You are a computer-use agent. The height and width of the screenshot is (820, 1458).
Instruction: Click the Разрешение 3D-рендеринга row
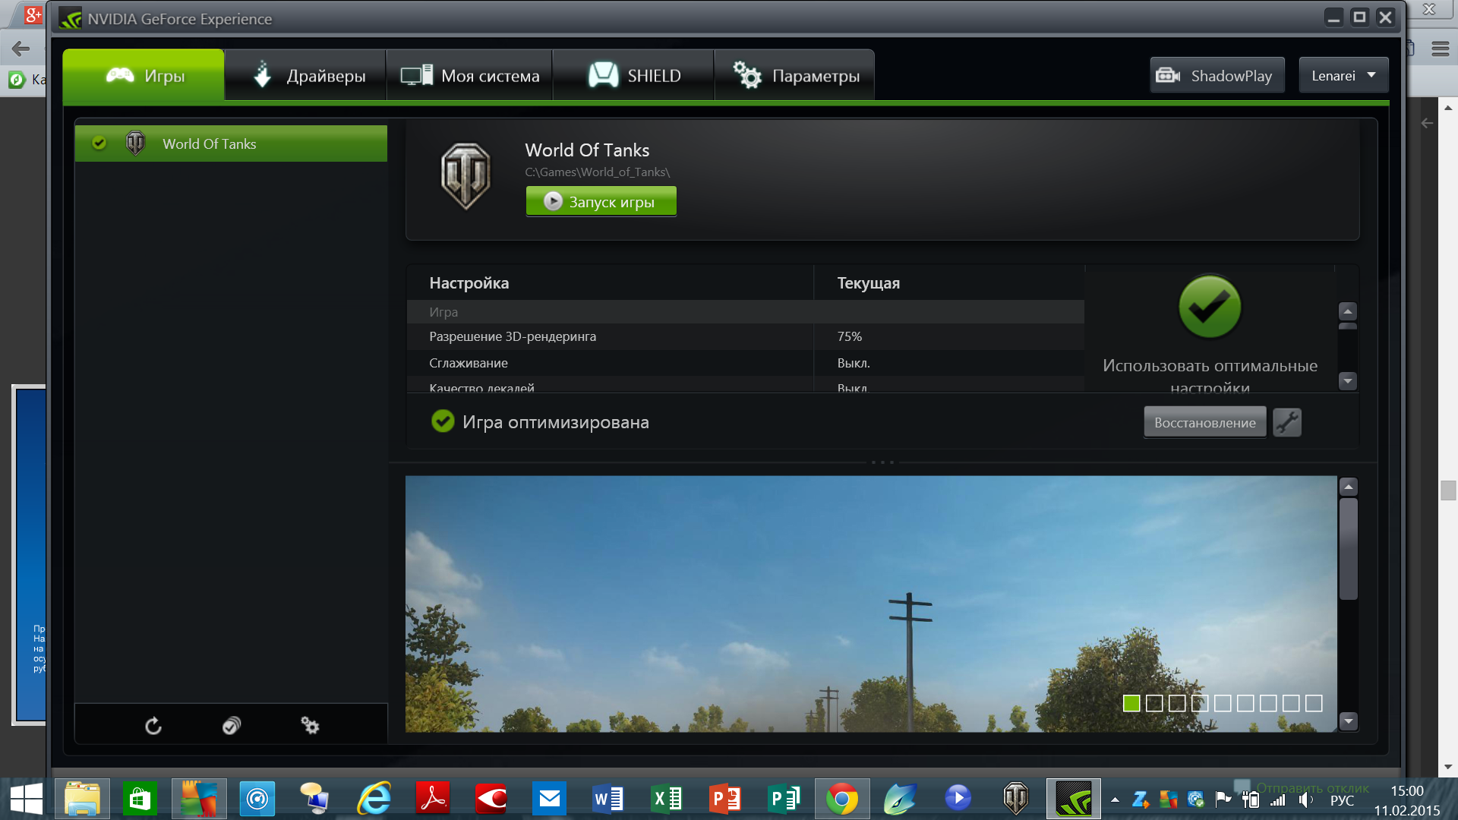pyautogui.click(x=745, y=336)
